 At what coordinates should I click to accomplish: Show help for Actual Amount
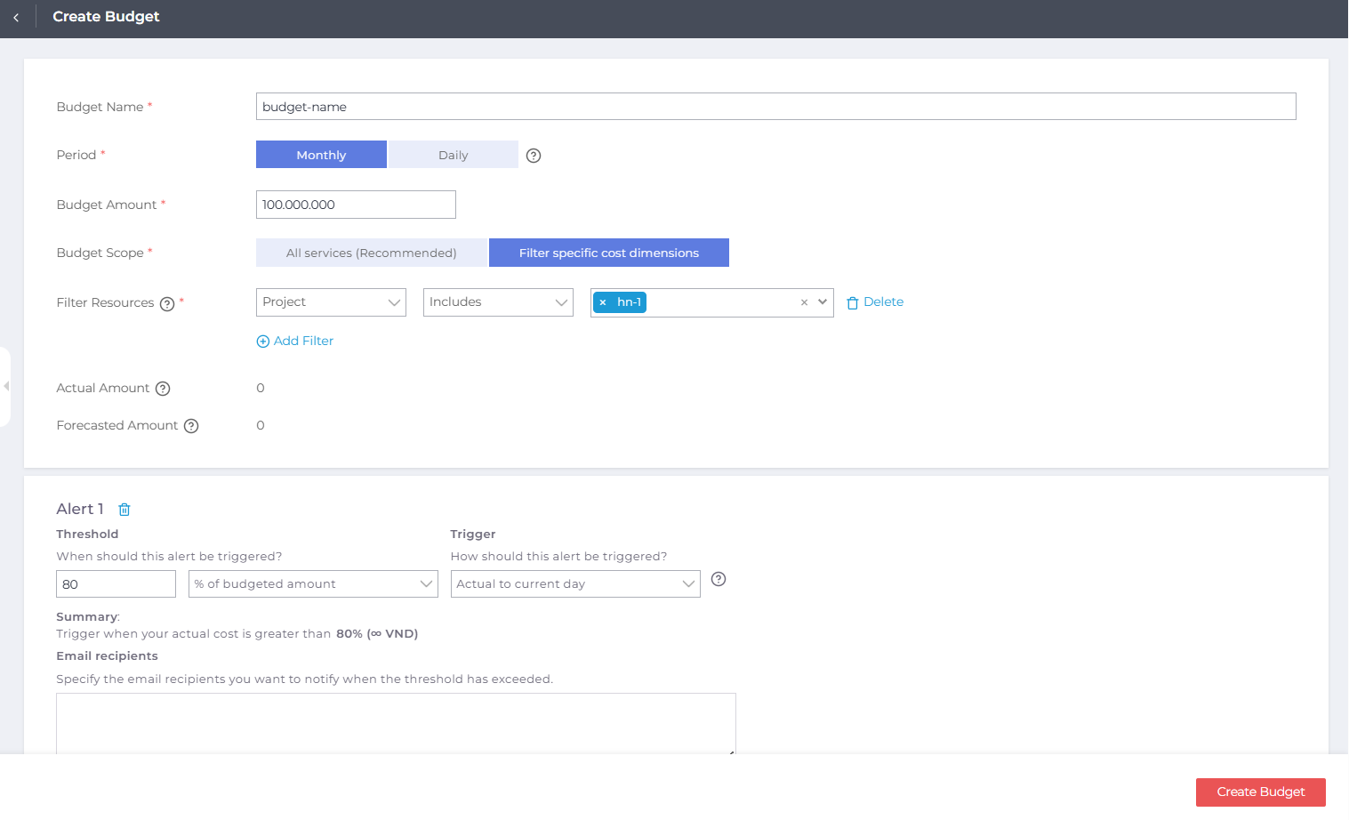click(x=163, y=389)
